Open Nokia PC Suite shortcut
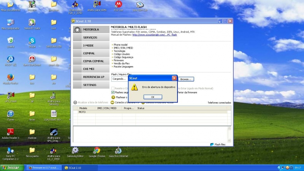 pos(32,24)
